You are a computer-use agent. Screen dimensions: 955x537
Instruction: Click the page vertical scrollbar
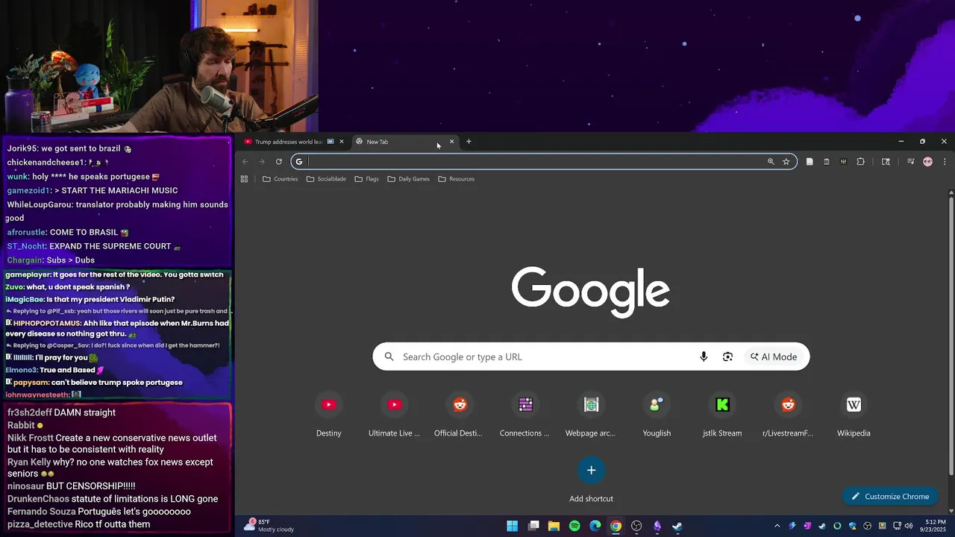(x=951, y=336)
